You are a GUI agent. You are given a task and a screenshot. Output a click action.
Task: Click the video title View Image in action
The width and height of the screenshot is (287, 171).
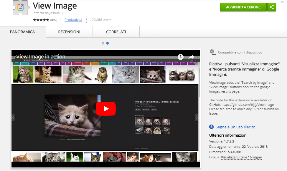click(x=41, y=57)
